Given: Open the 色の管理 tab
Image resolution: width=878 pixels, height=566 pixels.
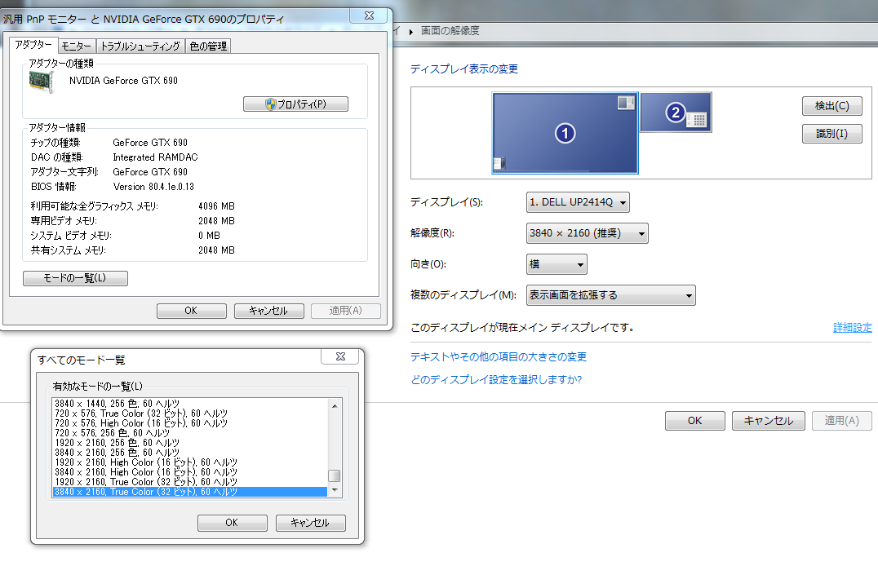Looking at the screenshot, I should coord(208,46).
